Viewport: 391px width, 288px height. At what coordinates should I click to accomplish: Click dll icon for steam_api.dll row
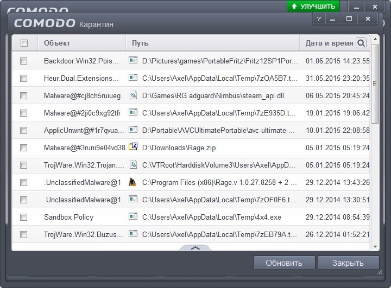[x=133, y=95]
